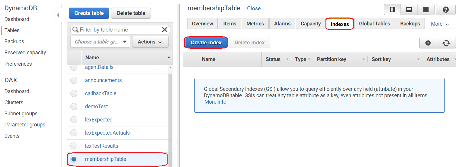Open the More info link
Screen dimensions: 460x167
pos(215,102)
